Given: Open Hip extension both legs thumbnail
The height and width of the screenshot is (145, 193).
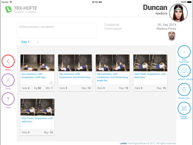Looking at the screenshot, I should tap(37, 63).
